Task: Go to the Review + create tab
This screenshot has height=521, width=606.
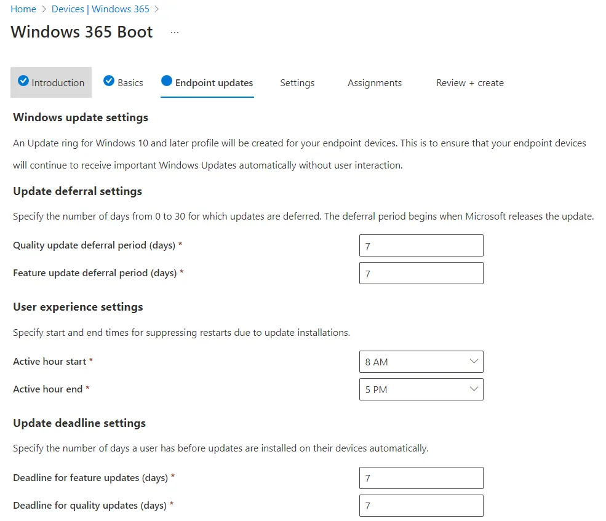Action: click(x=469, y=83)
